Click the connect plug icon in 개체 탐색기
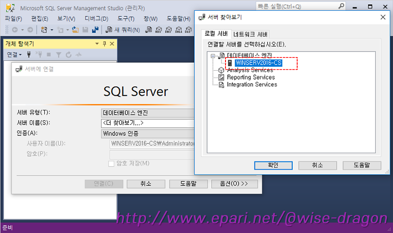The width and height of the screenshot is (393, 233). [29, 54]
